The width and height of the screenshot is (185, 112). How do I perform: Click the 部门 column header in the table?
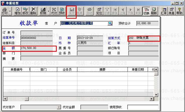pyautogui.click(x=44, y=69)
